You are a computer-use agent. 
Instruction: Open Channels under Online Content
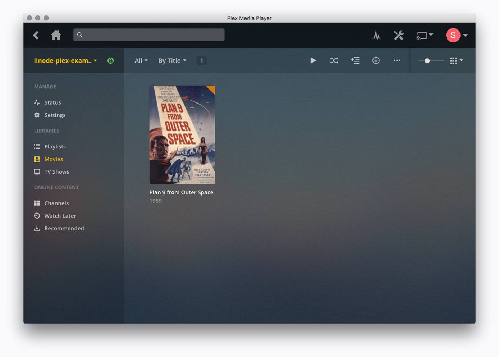[56, 203]
